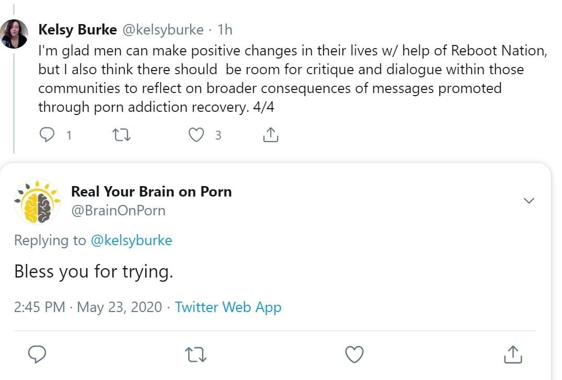Like the "Bless you for trying" tweet

[355, 354]
